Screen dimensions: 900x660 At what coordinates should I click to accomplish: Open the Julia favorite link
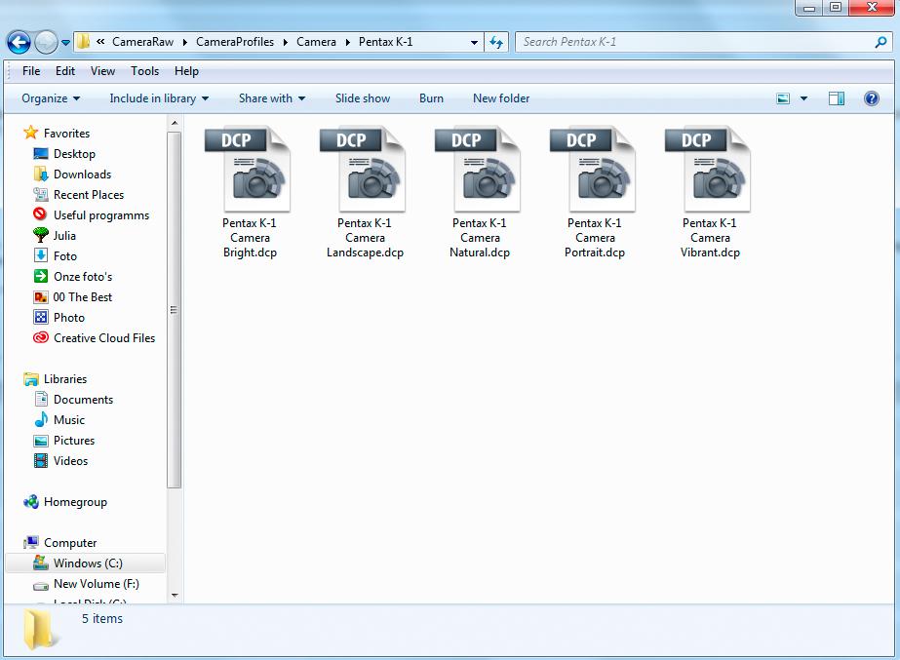pyautogui.click(x=55, y=235)
